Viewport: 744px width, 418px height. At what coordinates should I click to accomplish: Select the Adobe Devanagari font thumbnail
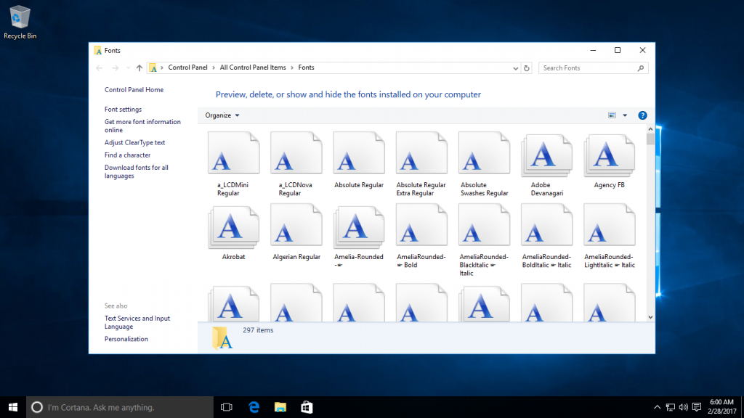tap(546, 155)
